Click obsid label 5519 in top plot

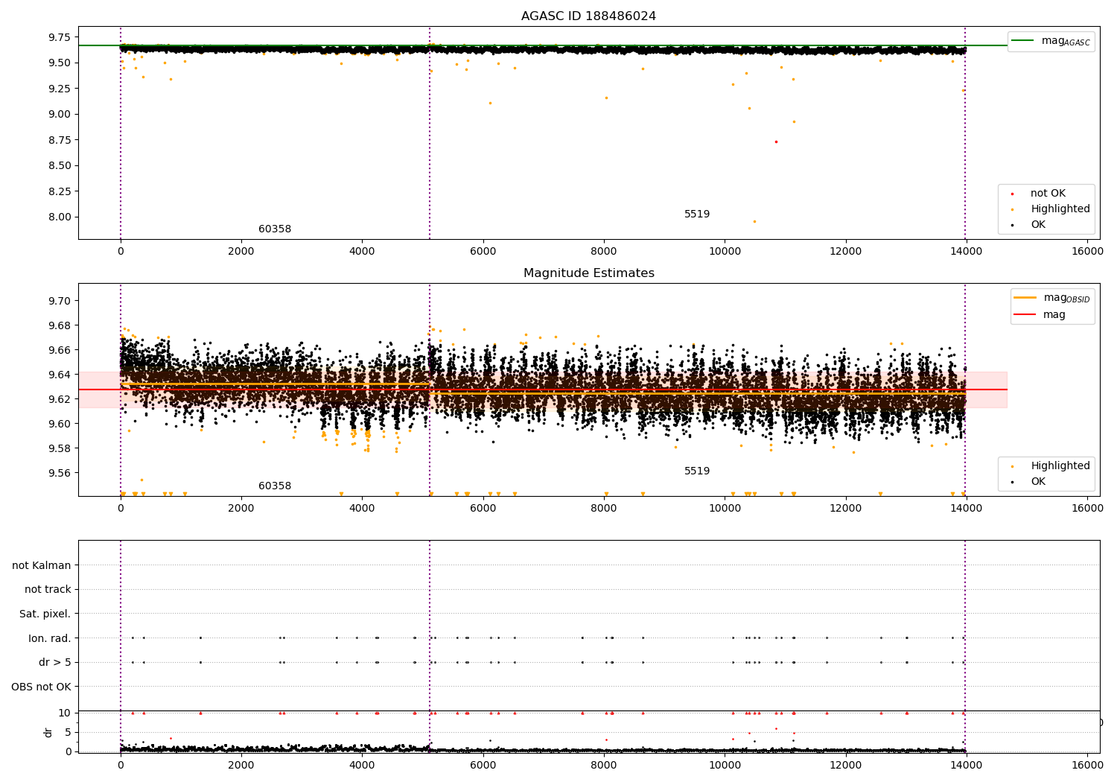click(x=697, y=214)
